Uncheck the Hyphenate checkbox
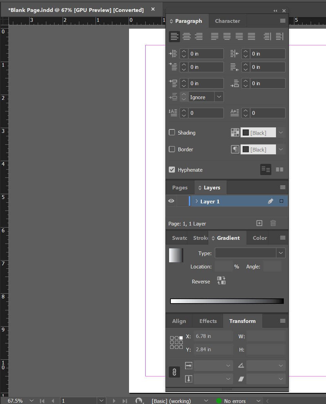The image size is (326, 404). [172, 170]
